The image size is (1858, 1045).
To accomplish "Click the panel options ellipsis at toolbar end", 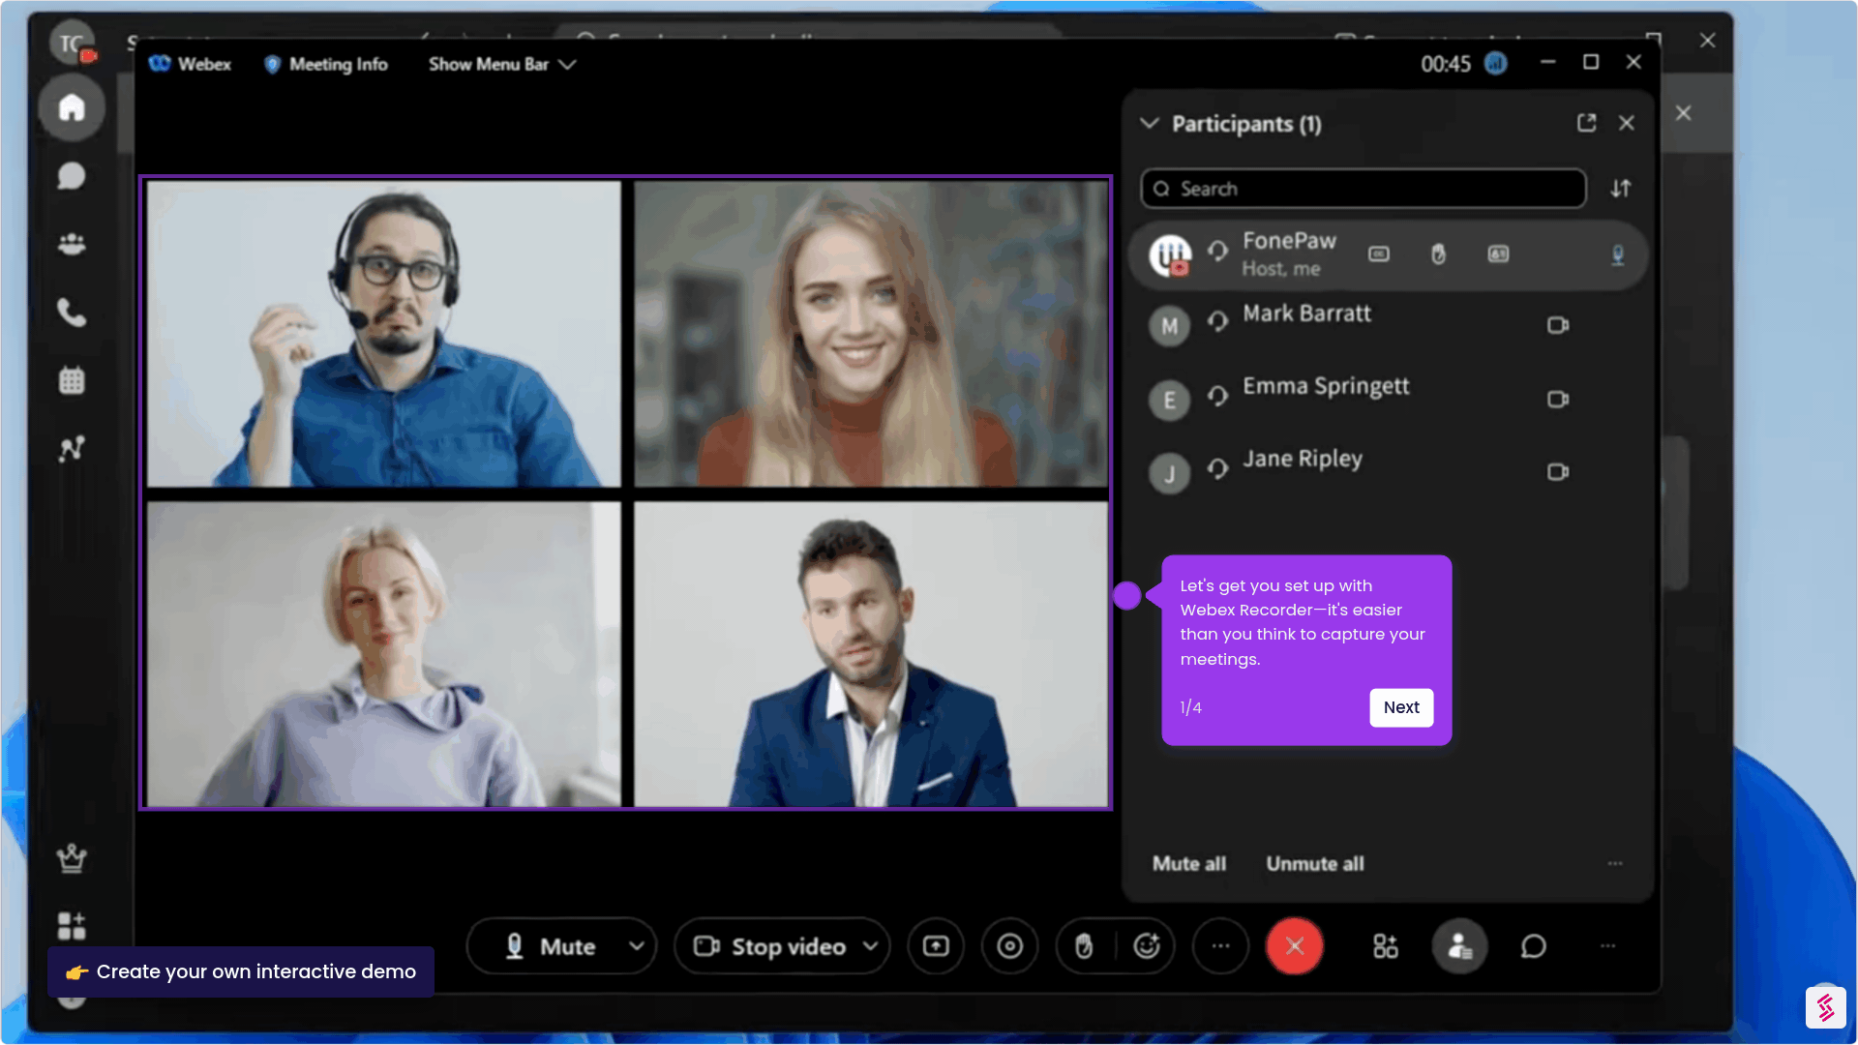I will coord(1608,946).
